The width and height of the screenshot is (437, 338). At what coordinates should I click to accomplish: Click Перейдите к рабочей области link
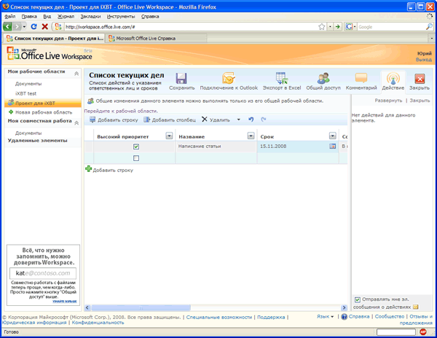121,111
